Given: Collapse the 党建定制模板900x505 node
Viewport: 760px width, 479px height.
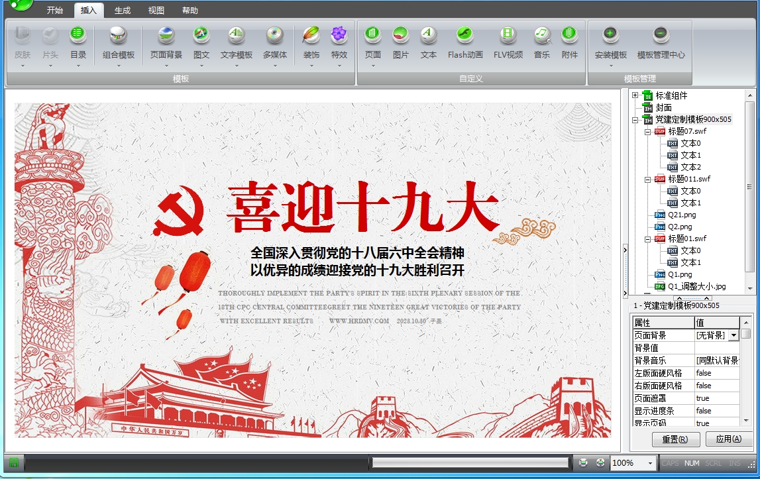Looking at the screenshot, I should coord(635,120).
